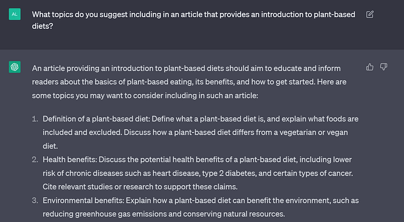The image size is (404, 222).
Task: Mark the response with thumbs down
Action: (x=384, y=67)
